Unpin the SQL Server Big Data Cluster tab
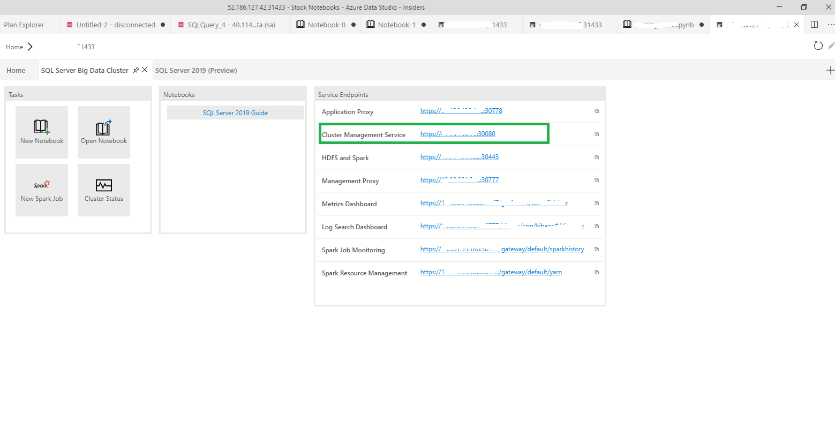The width and height of the screenshot is (835, 443). (x=136, y=70)
